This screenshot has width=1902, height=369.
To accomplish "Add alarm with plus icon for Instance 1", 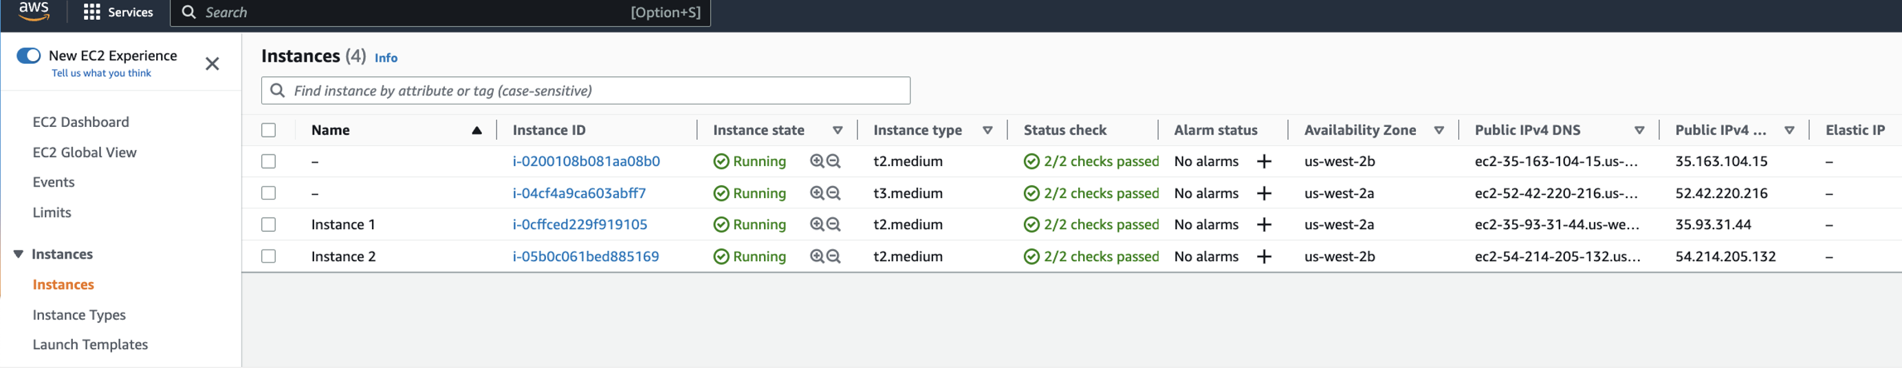I will 1264,225.
